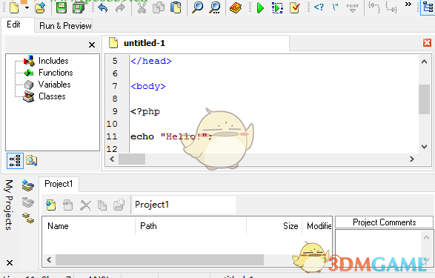The image size is (435, 278).
Task: Click the second curly braces toolbar icon
Action: pyautogui.click(x=391, y=7)
